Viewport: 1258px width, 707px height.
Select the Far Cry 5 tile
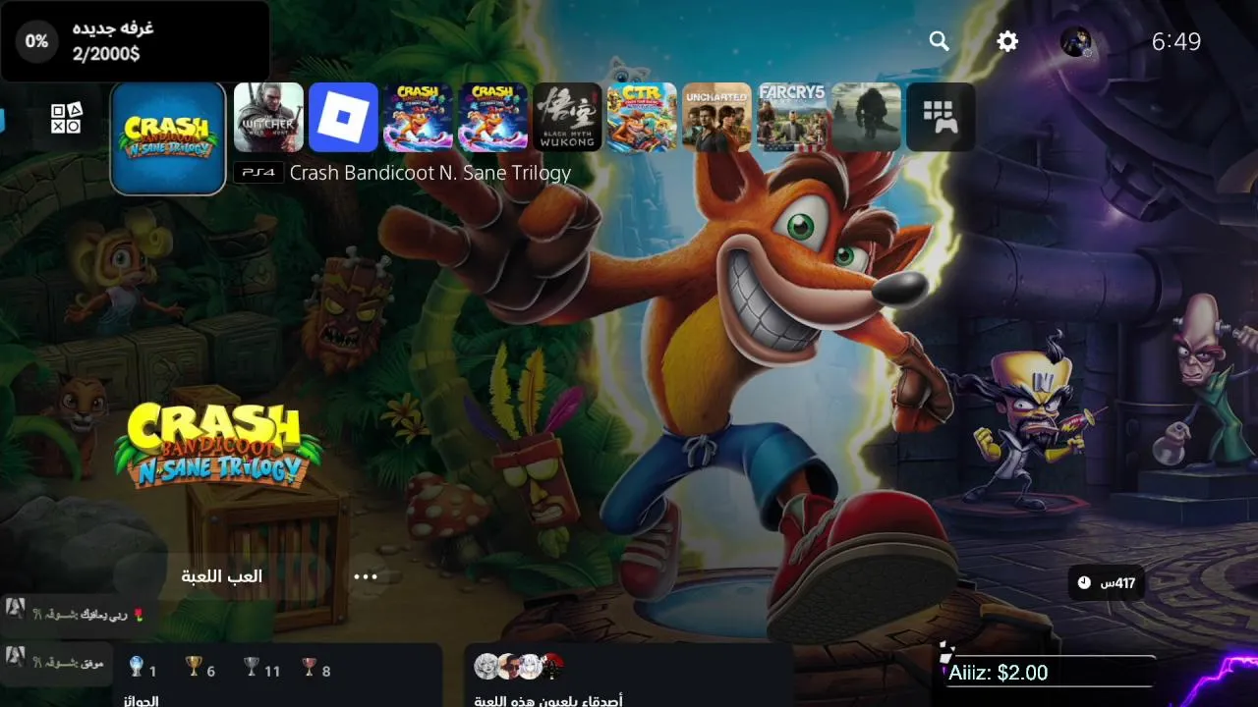pos(791,117)
